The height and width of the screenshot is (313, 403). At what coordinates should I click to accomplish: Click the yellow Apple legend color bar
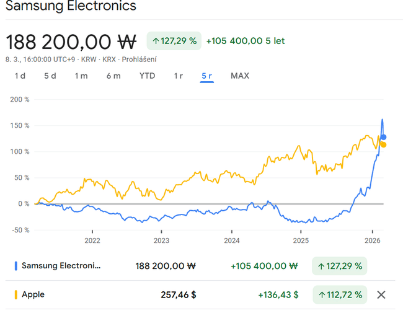point(15,294)
